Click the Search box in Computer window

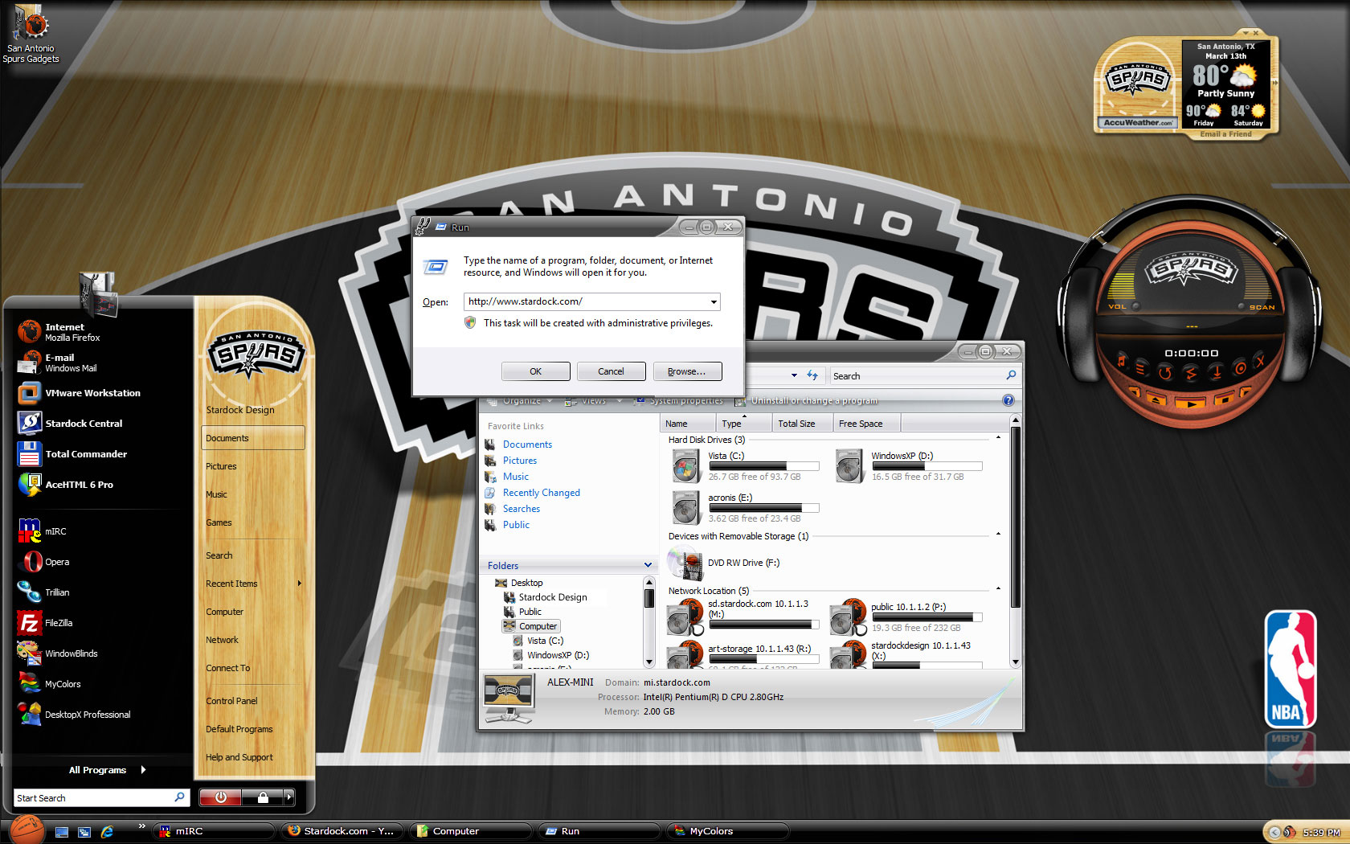(924, 376)
